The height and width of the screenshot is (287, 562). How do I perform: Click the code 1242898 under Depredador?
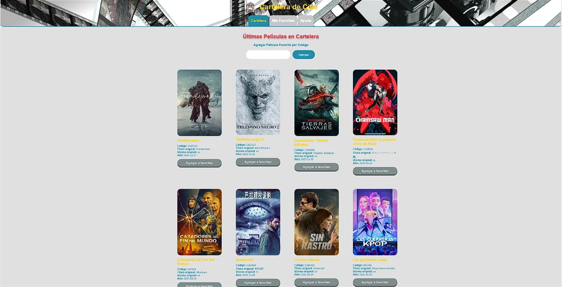click(x=310, y=150)
